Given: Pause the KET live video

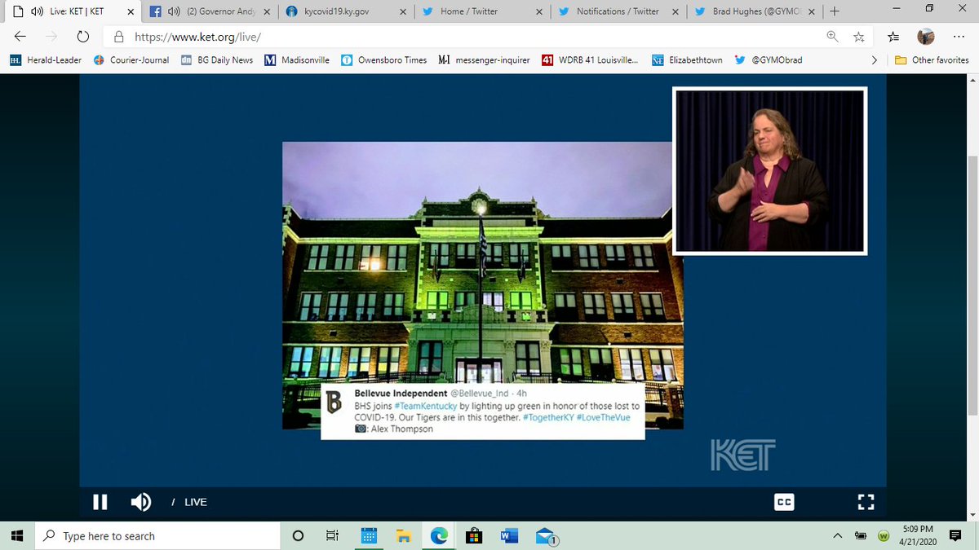Looking at the screenshot, I should (x=100, y=502).
